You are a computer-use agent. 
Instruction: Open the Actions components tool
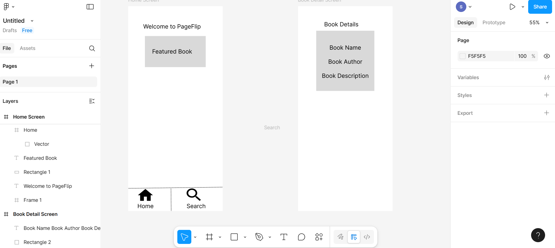319,237
